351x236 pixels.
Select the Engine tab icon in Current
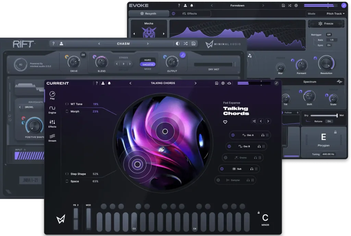coord(52,108)
